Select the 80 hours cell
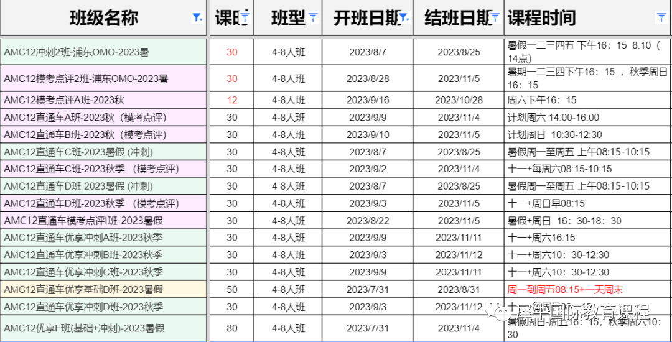Screen dimensions: 672x342 (x=232, y=328)
